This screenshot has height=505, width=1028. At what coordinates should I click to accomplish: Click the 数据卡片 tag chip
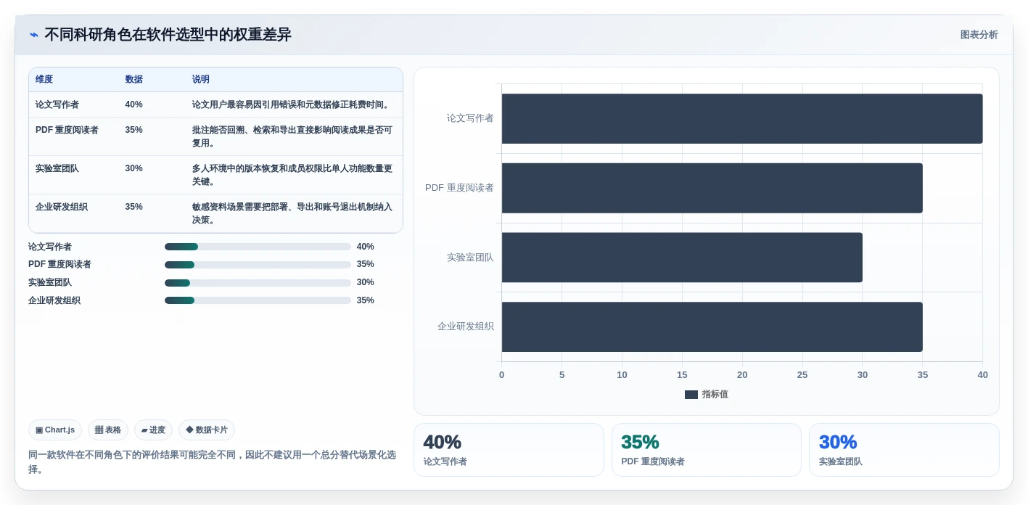(207, 430)
